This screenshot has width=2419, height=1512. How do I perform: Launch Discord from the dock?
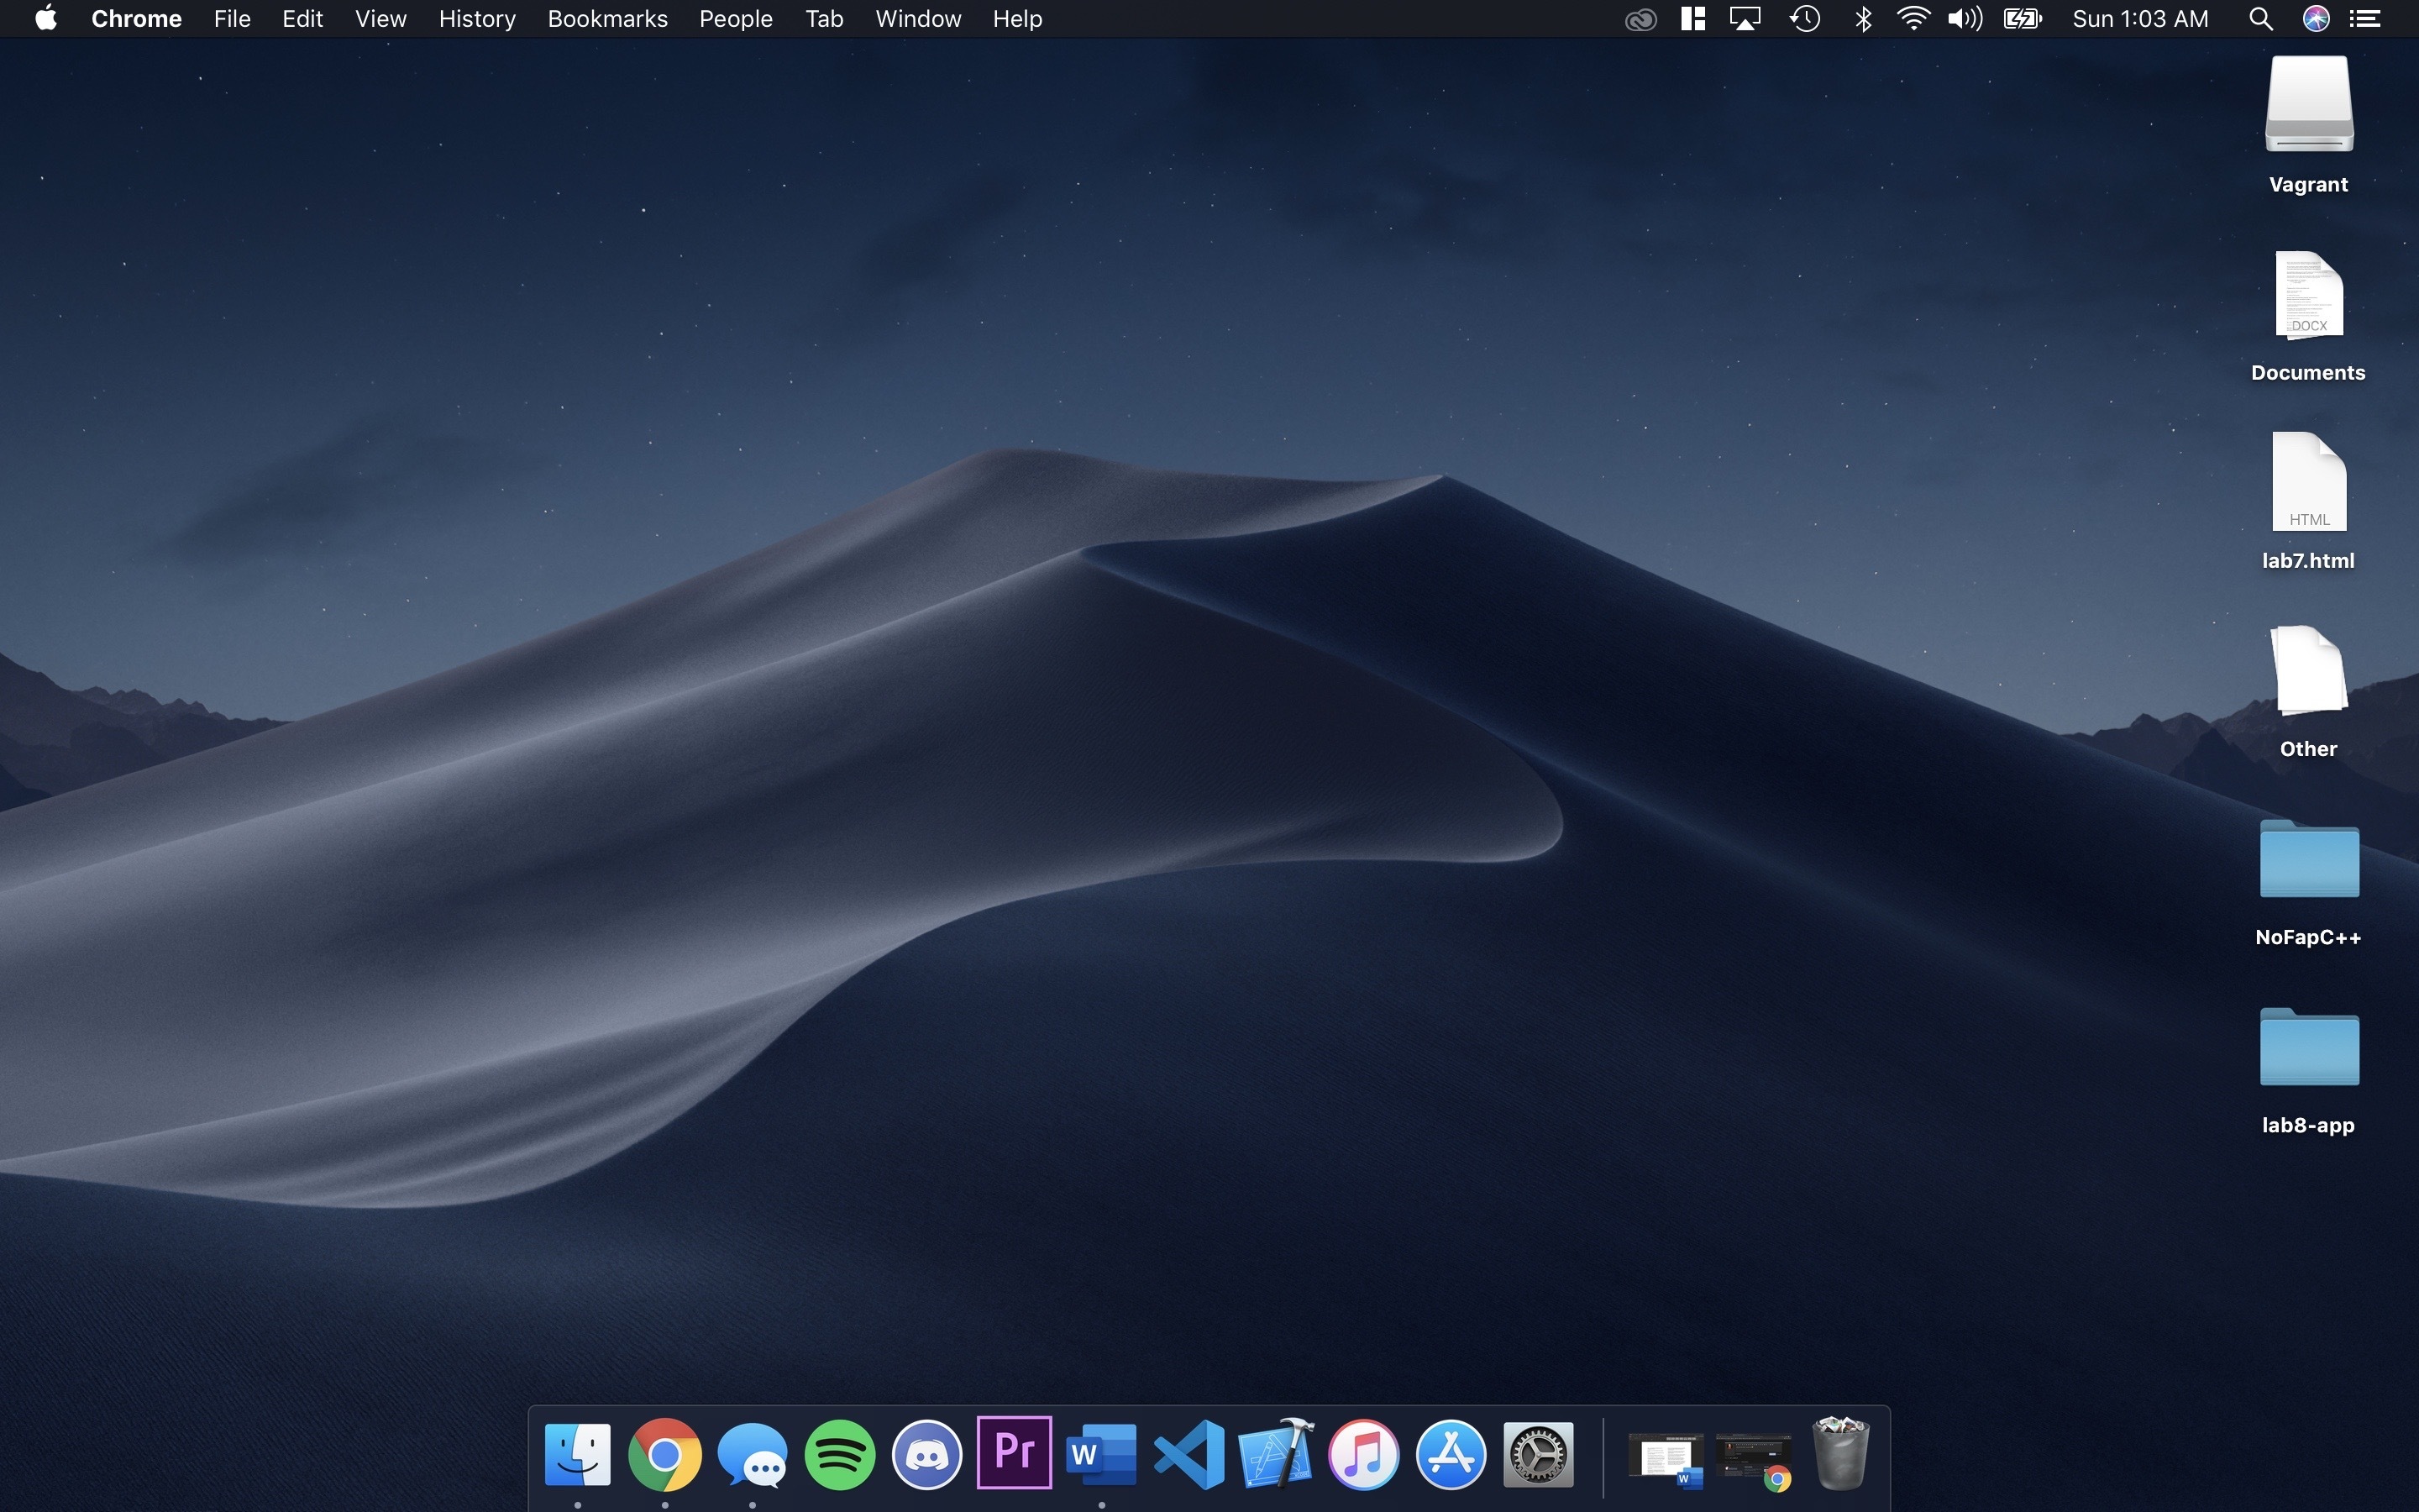[926, 1454]
